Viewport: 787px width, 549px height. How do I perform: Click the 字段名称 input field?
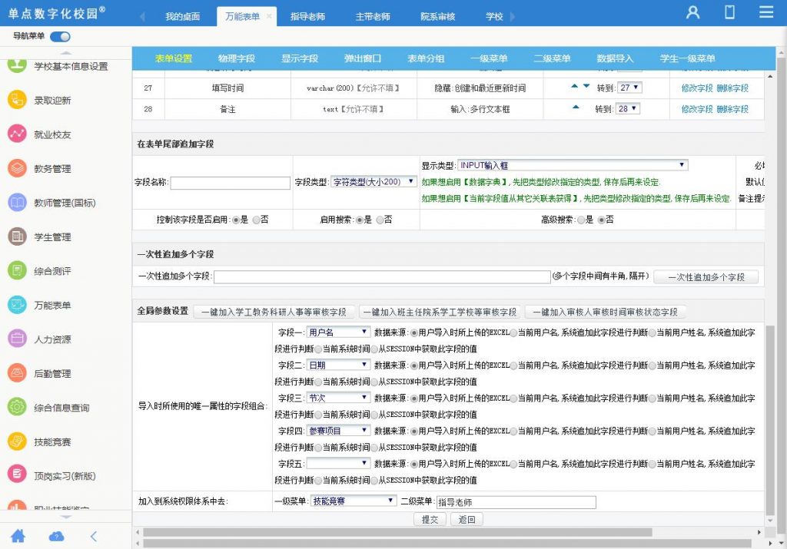[x=231, y=183]
